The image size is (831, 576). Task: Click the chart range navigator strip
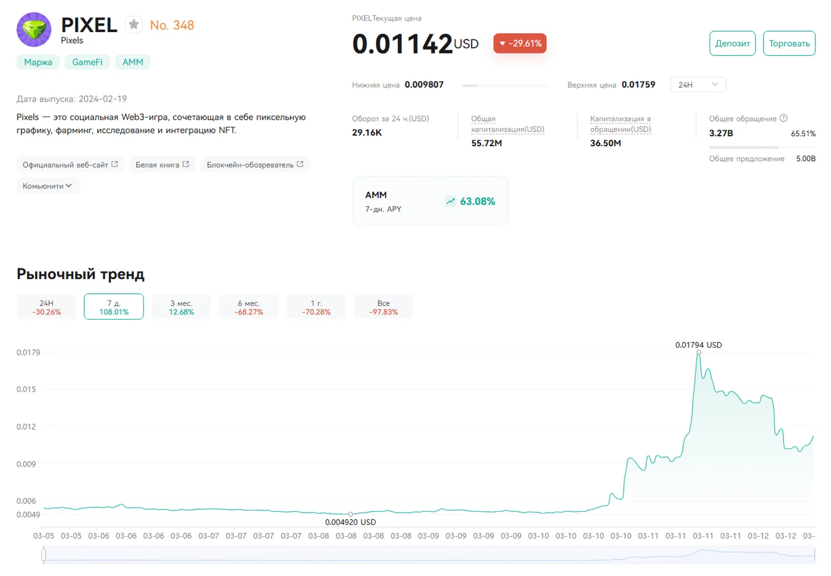429,555
